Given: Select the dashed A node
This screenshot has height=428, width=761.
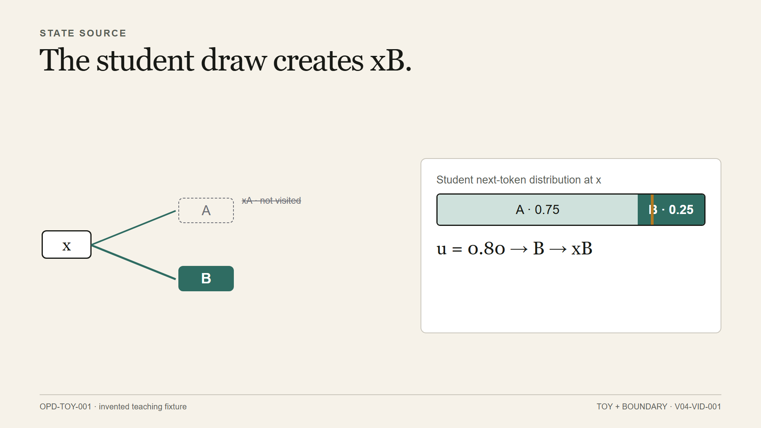Looking at the screenshot, I should point(206,210).
